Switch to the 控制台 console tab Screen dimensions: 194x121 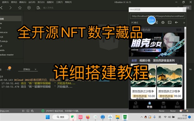(x=27, y=69)
